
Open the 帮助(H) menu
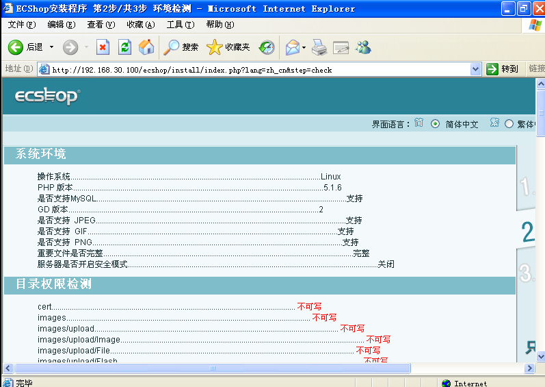pyautogui.click(x=220, y=25)
